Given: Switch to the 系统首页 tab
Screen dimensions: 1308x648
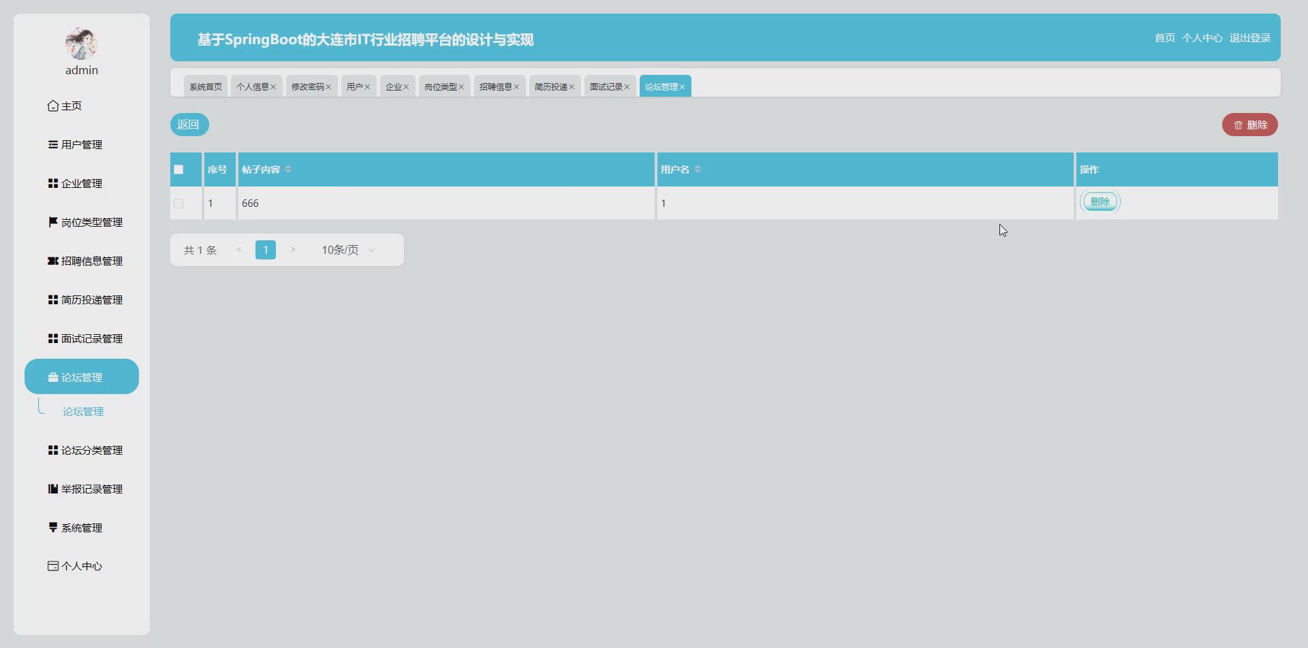Looking at the screenshot, I should [x=206, y=86].
